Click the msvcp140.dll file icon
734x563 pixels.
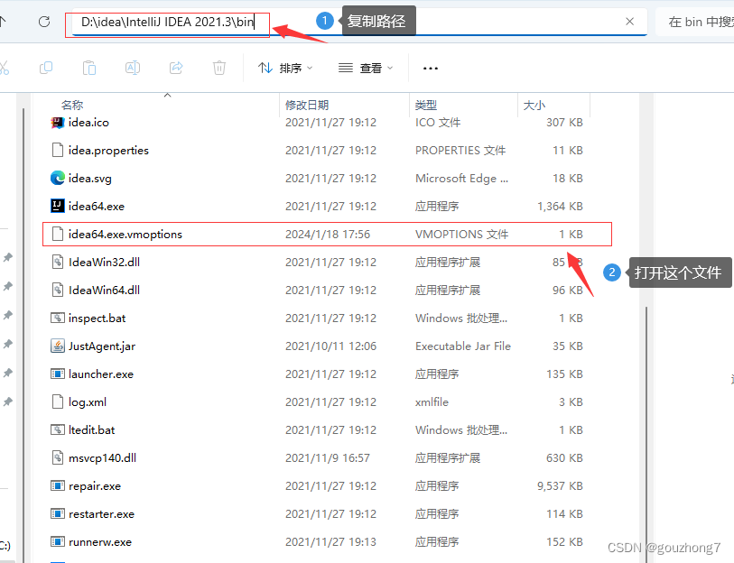click(x=57, y=457)
